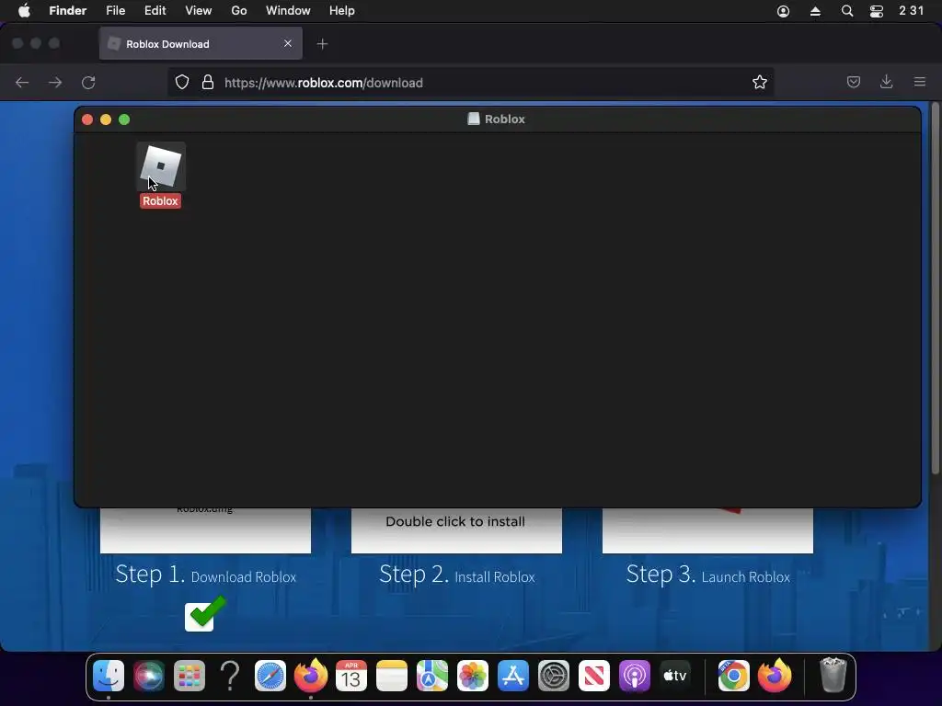Close the Roblox Finder window

[87, 120]
